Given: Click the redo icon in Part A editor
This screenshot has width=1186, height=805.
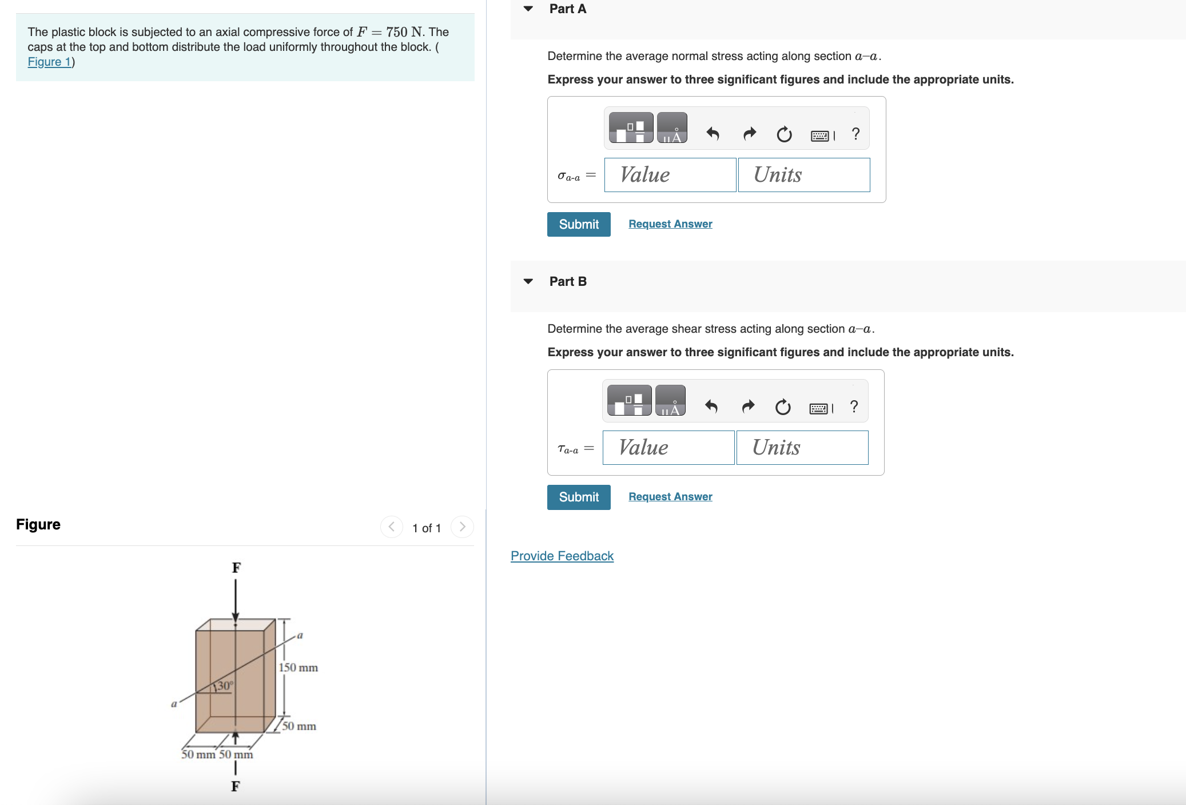Looking at the screenshot, I should [x=748, y=133].
